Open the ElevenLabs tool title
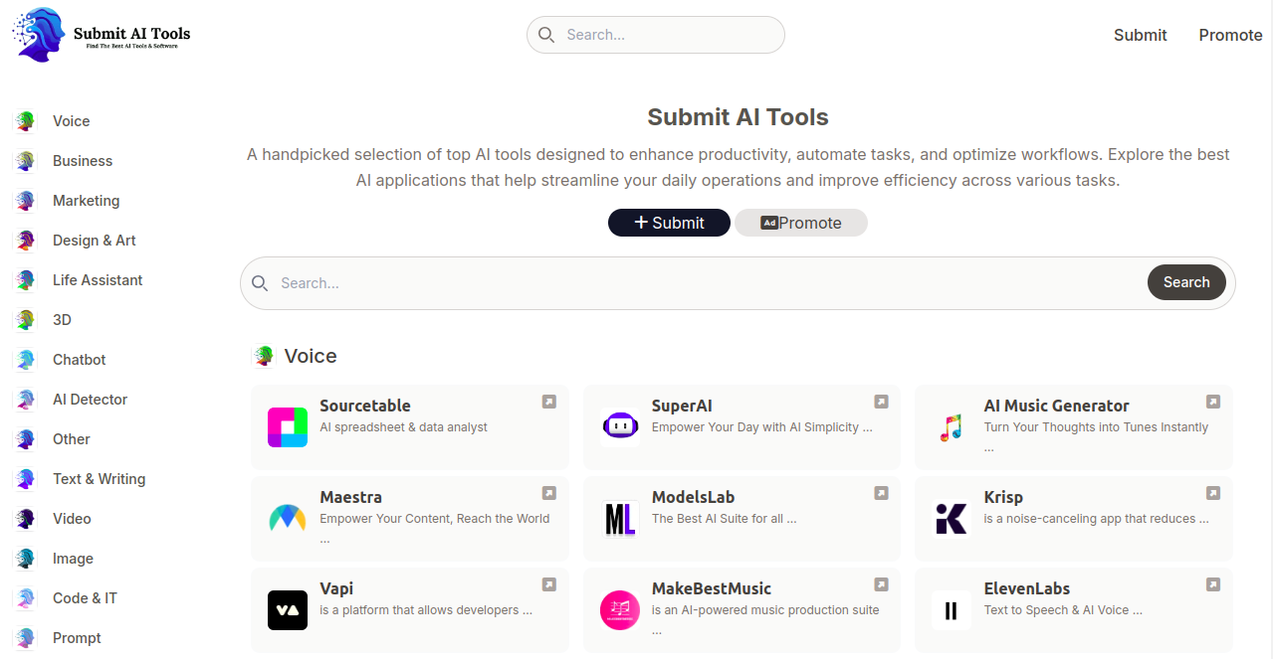This screenshot has width=1273, height=659. pos(1027,588)
